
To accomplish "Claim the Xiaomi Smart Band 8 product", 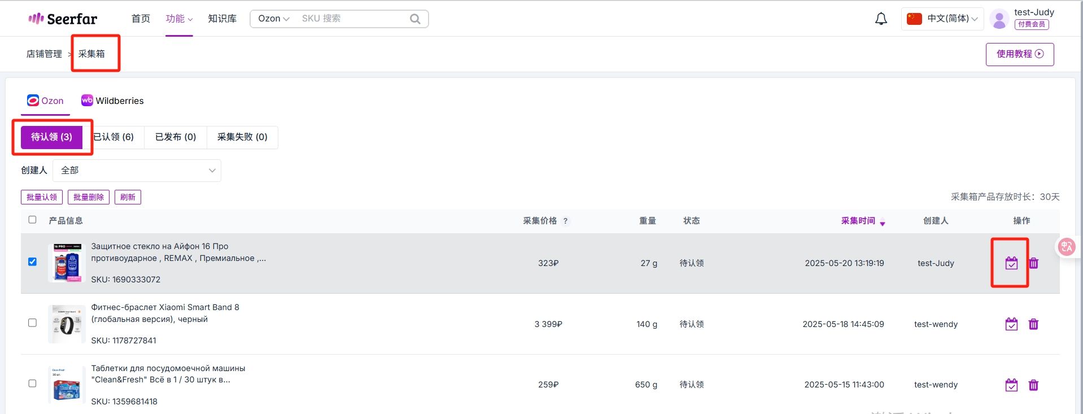I will coord(1011,324).
